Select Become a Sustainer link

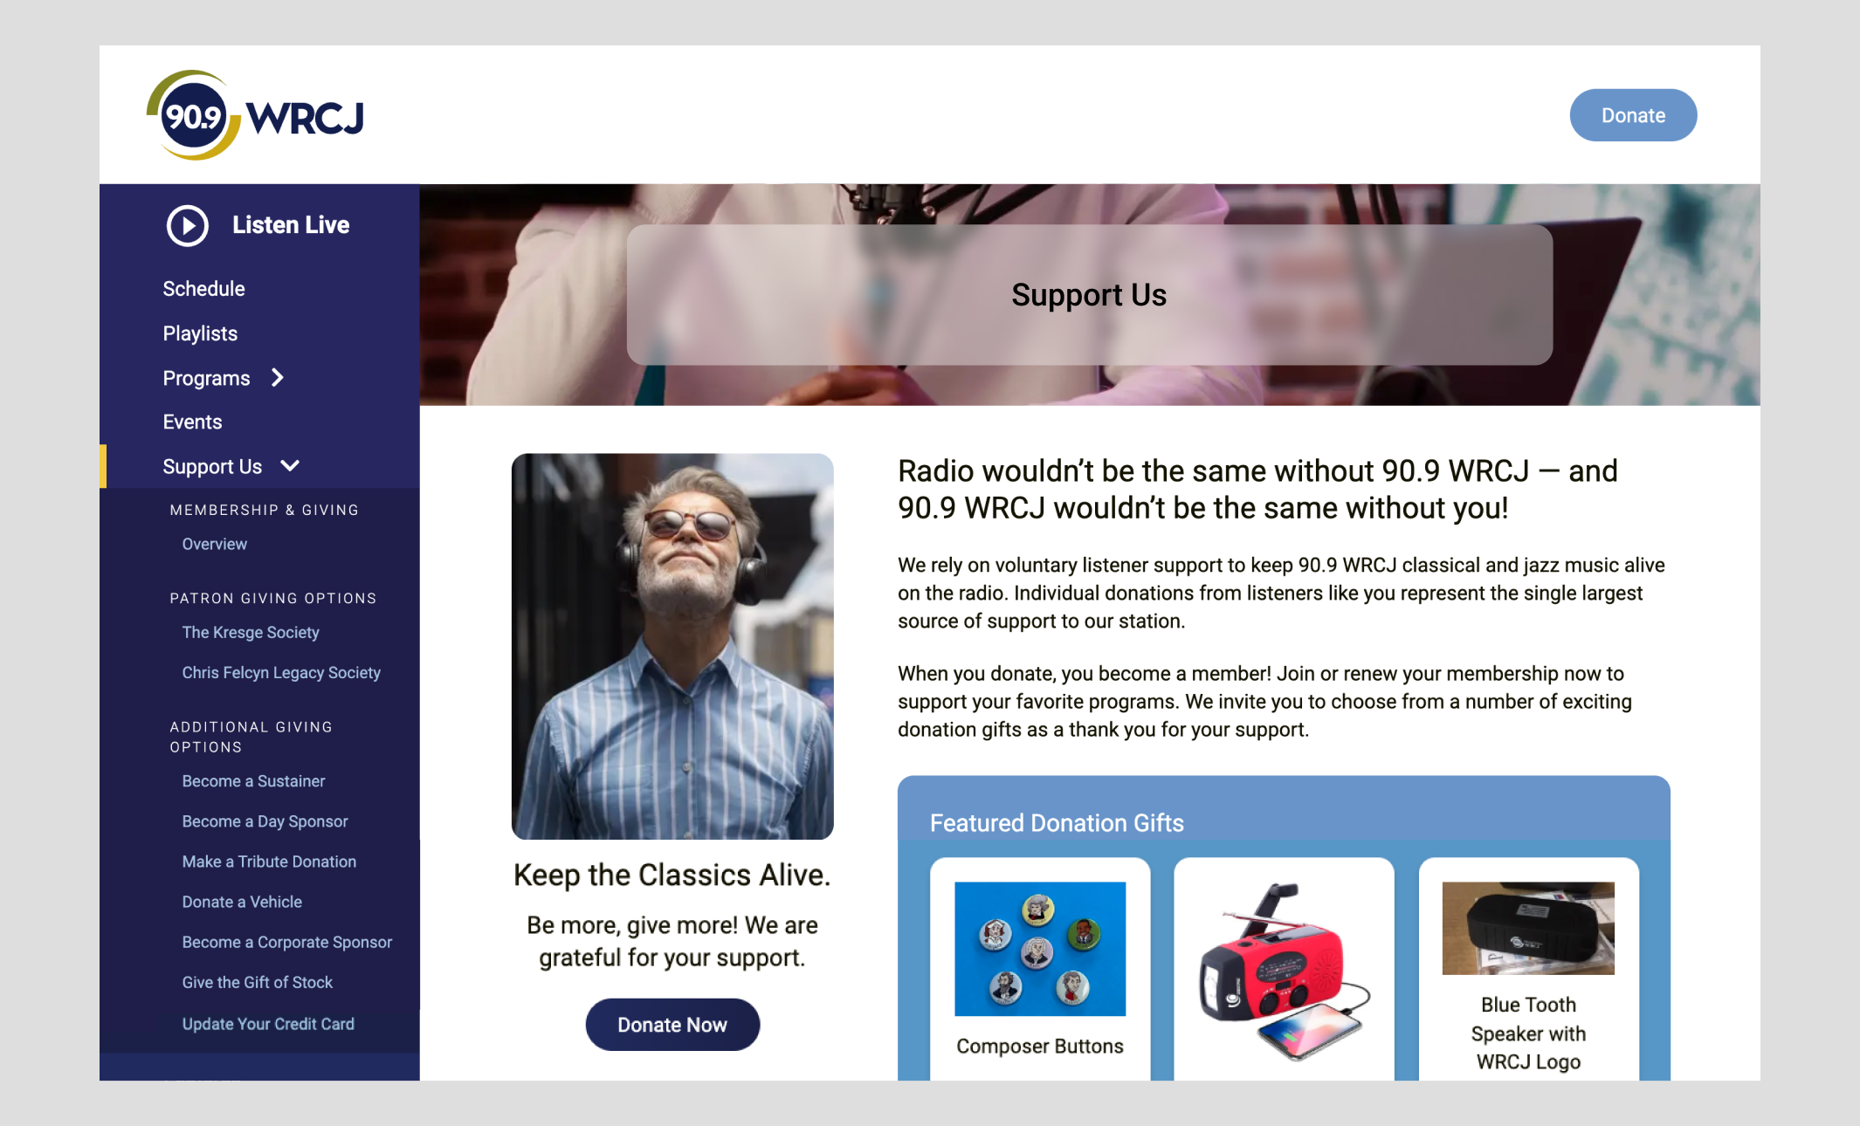[253, 781]
